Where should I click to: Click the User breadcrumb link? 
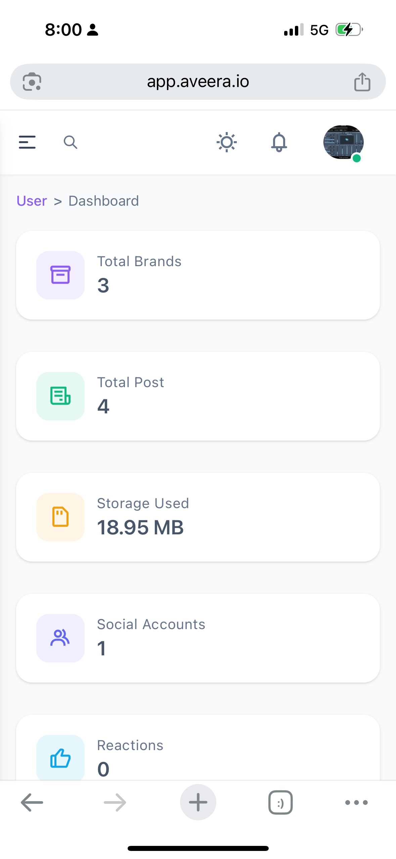click(32, 201)
